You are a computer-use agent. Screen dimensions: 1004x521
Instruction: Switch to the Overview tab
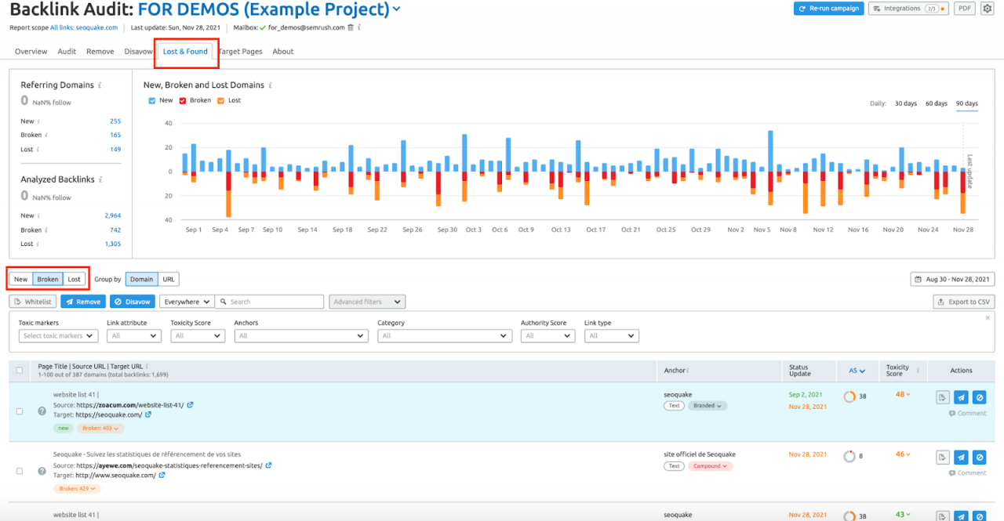pyautogui.click(x=31, y=52)
